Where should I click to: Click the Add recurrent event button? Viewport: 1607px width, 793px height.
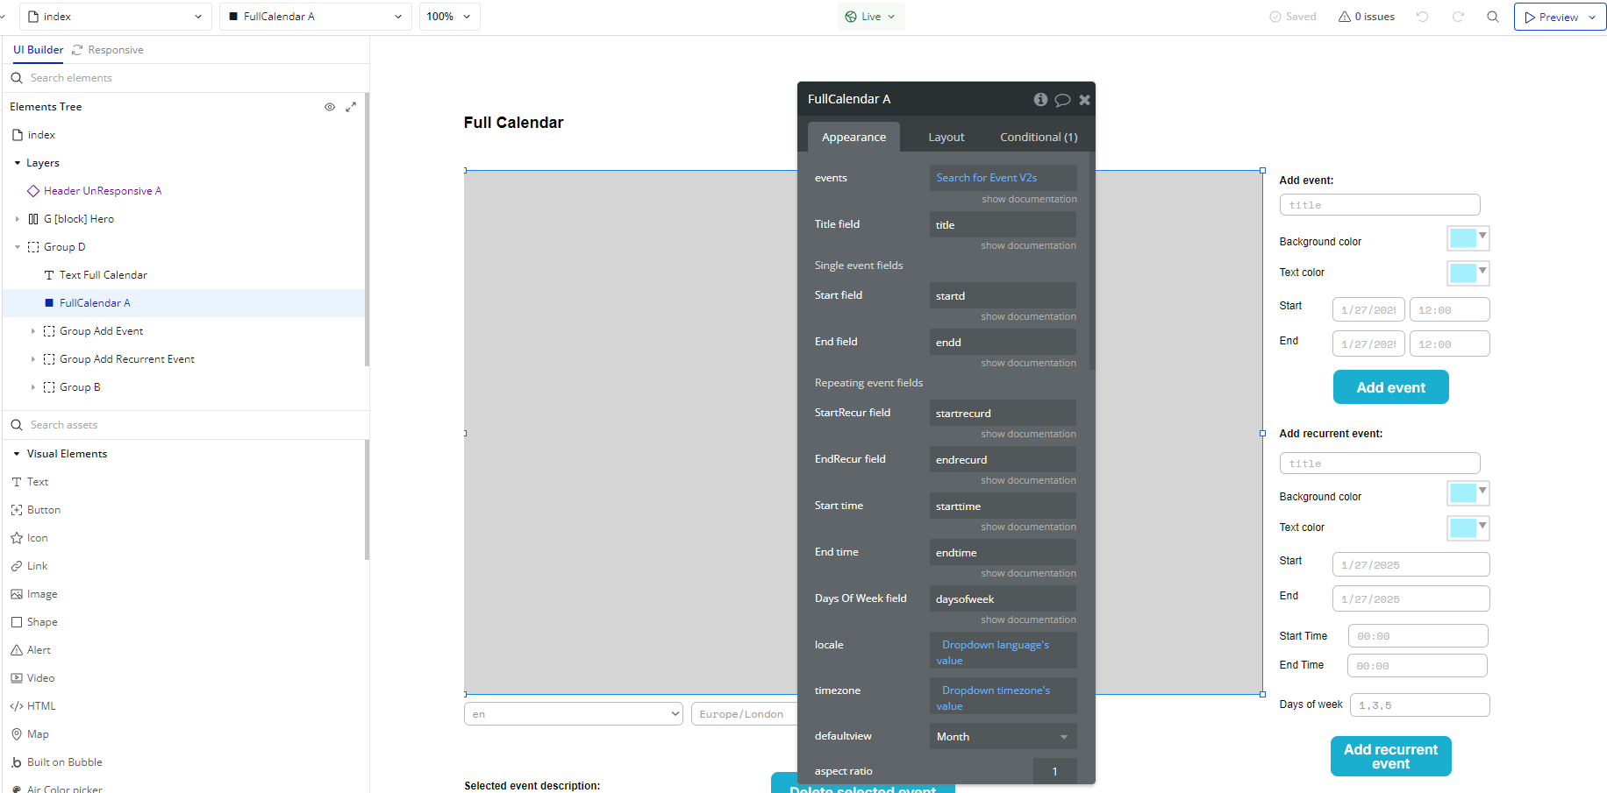tap(1391, 756)
